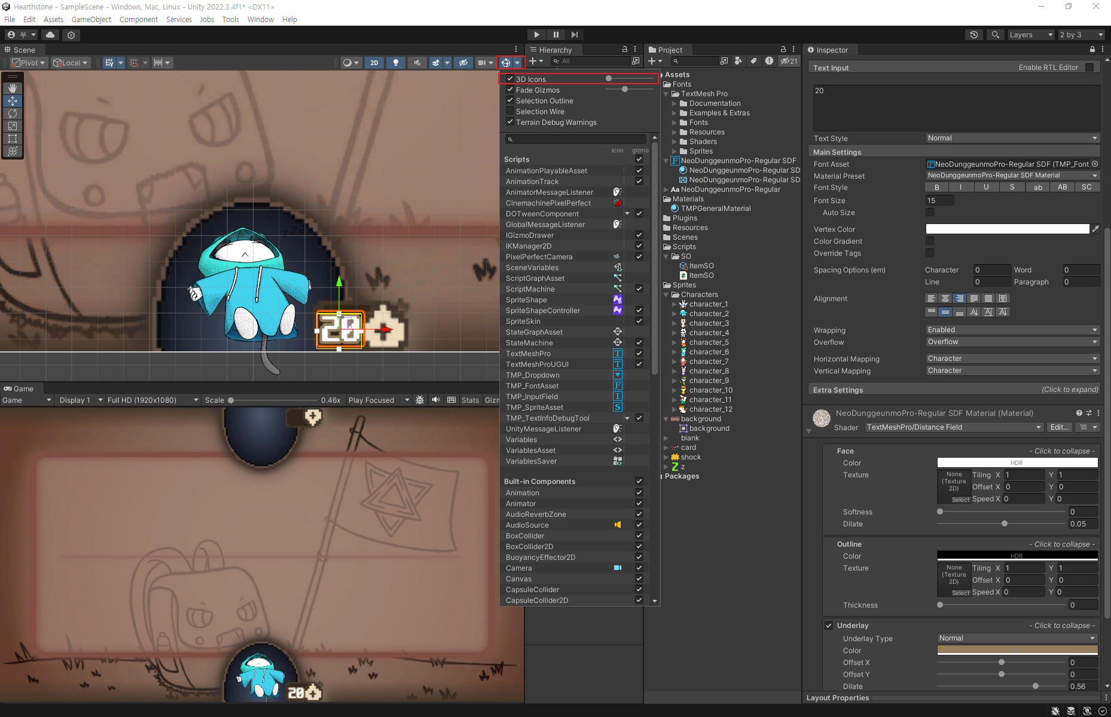Select the Rotate tool
1111x717 pixels.
pos(13,114)
